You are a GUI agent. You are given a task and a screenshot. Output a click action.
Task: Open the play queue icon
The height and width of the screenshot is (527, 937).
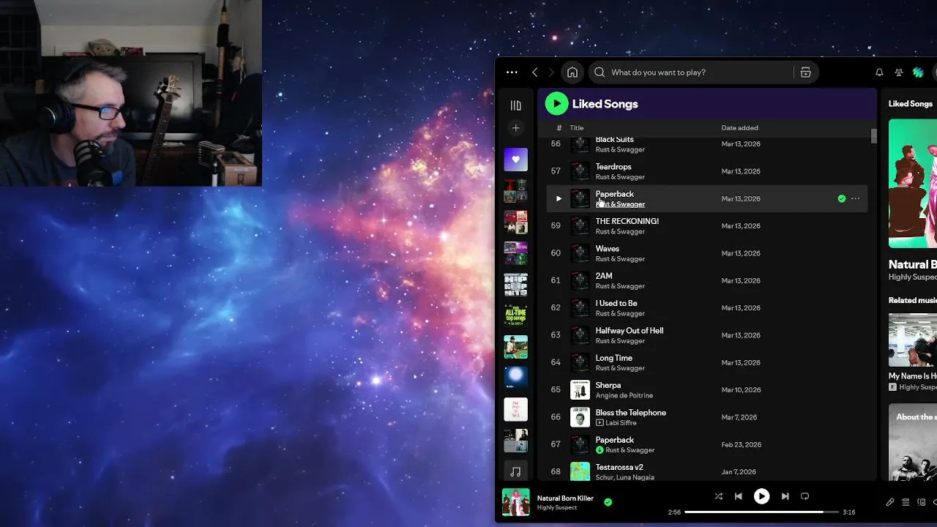tap(906, 502)
